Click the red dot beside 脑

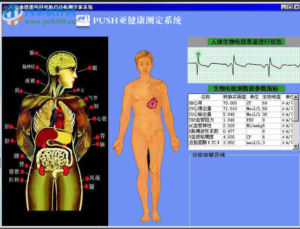pos(36,53)
